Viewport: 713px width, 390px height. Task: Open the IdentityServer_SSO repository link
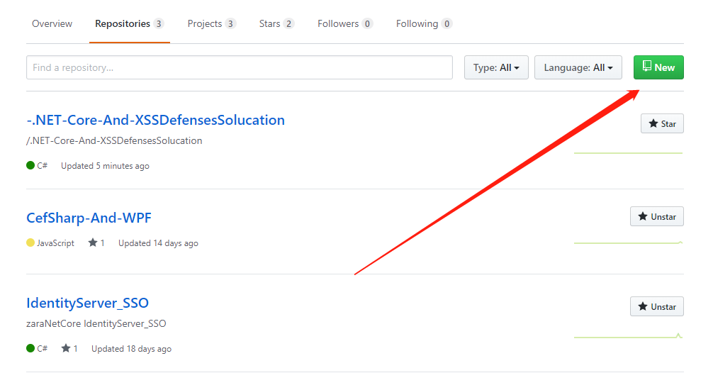tap(87, 303)
